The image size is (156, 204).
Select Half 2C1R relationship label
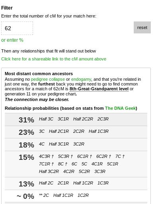point(59,131)
